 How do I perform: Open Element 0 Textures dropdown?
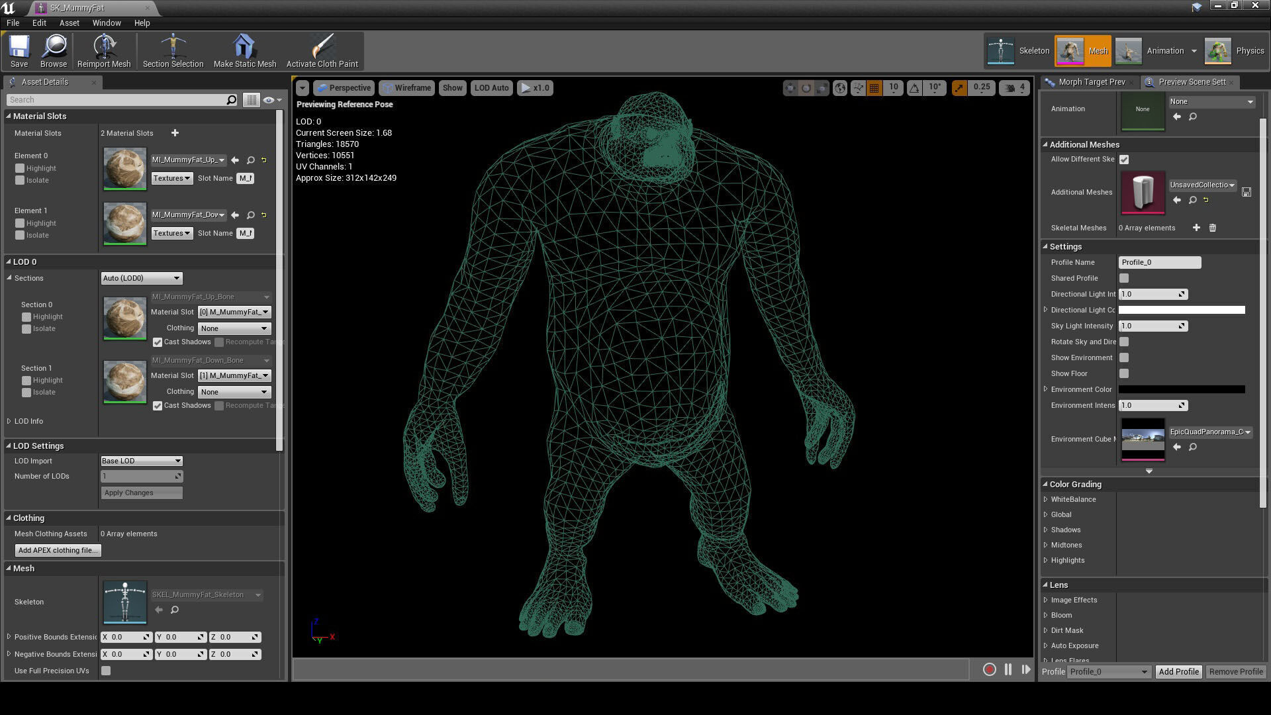(172, 178)
